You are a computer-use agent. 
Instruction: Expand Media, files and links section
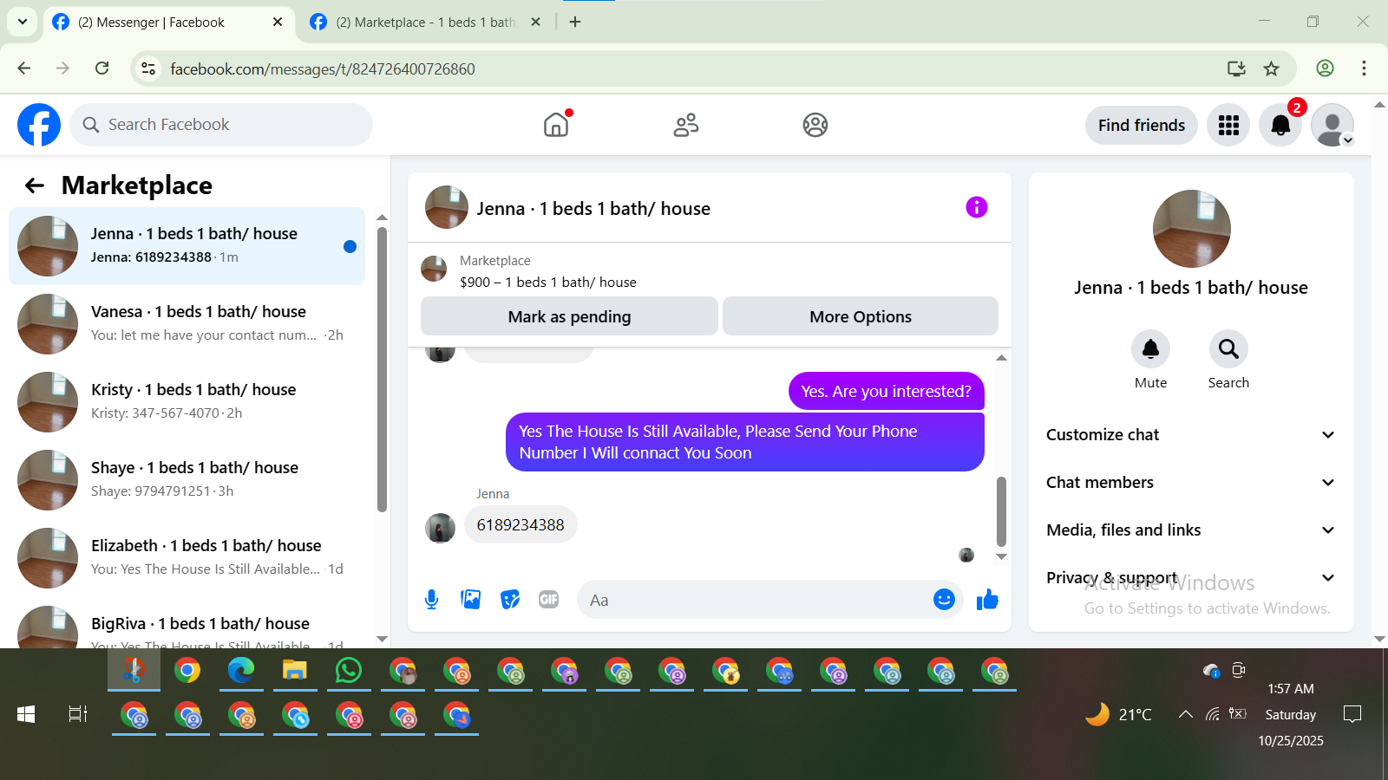[1190, 530]
